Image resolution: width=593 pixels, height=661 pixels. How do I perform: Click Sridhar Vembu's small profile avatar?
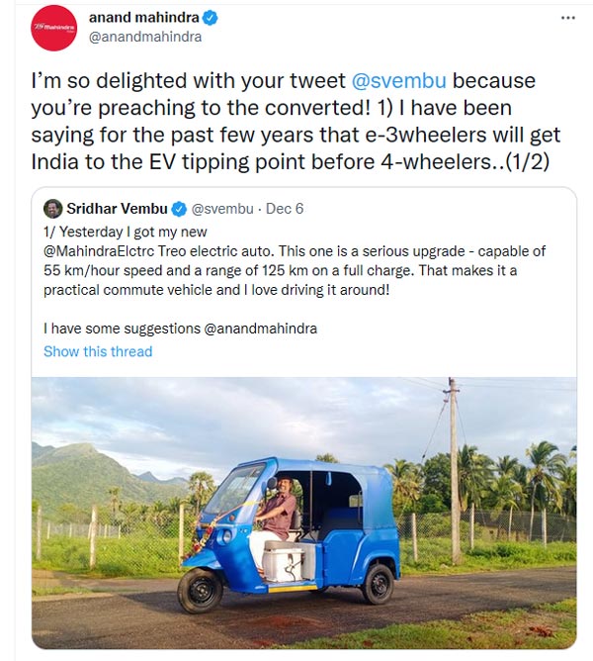click(x=53, y=209)
